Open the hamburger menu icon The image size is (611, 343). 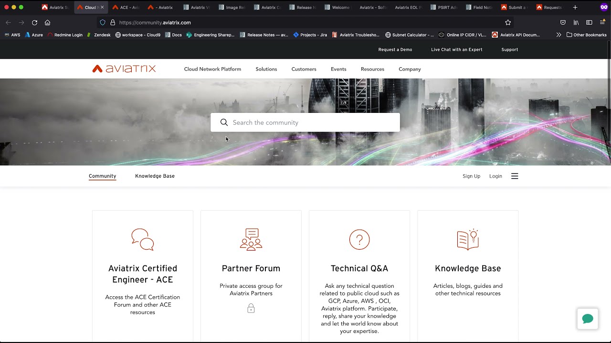pyautogui.click(x=515, y=176)
